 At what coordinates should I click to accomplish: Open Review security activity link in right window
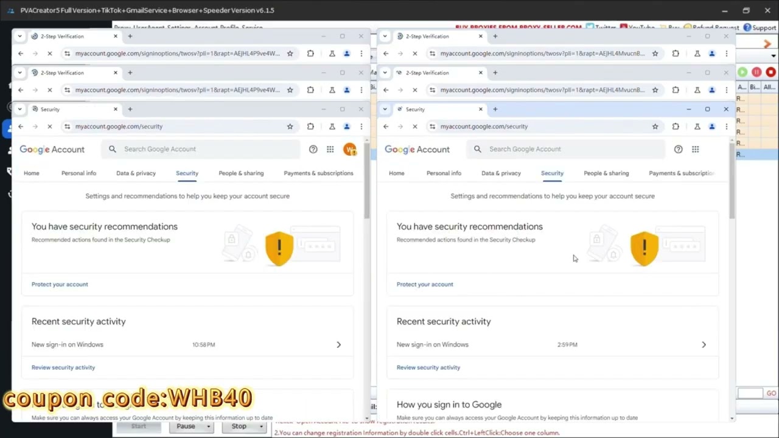pos(428,367)
